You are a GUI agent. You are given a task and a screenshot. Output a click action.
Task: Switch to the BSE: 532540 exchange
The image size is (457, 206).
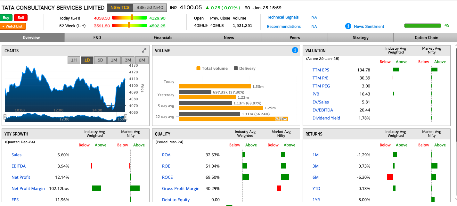pyautogui.click(x=150, y=7)
